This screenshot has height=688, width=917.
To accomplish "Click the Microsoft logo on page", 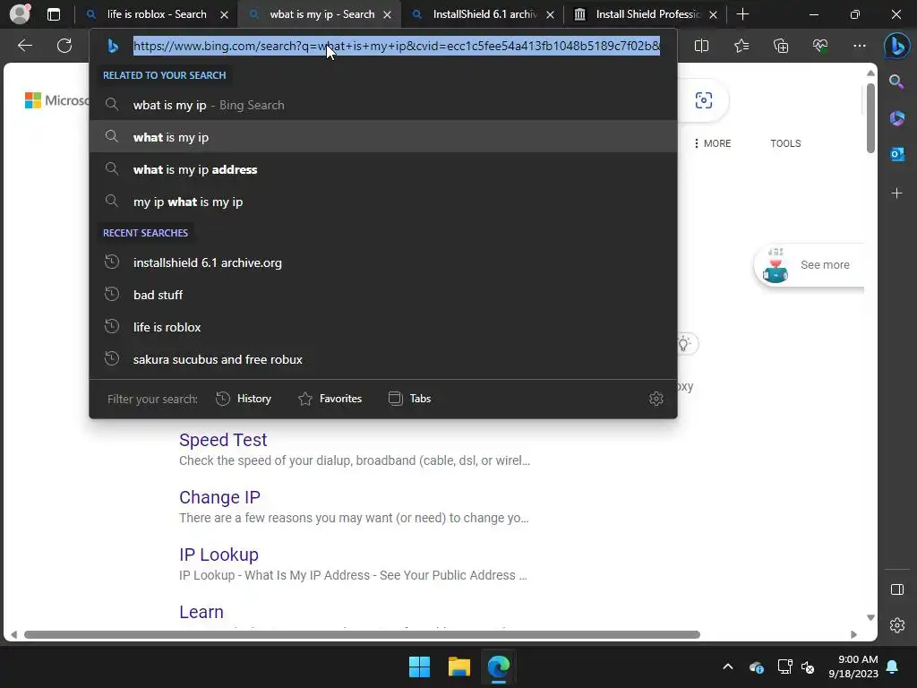I will tap(56, 100).
